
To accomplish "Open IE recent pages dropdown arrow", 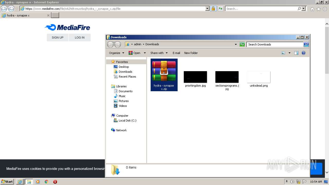I will pos(17,8).
